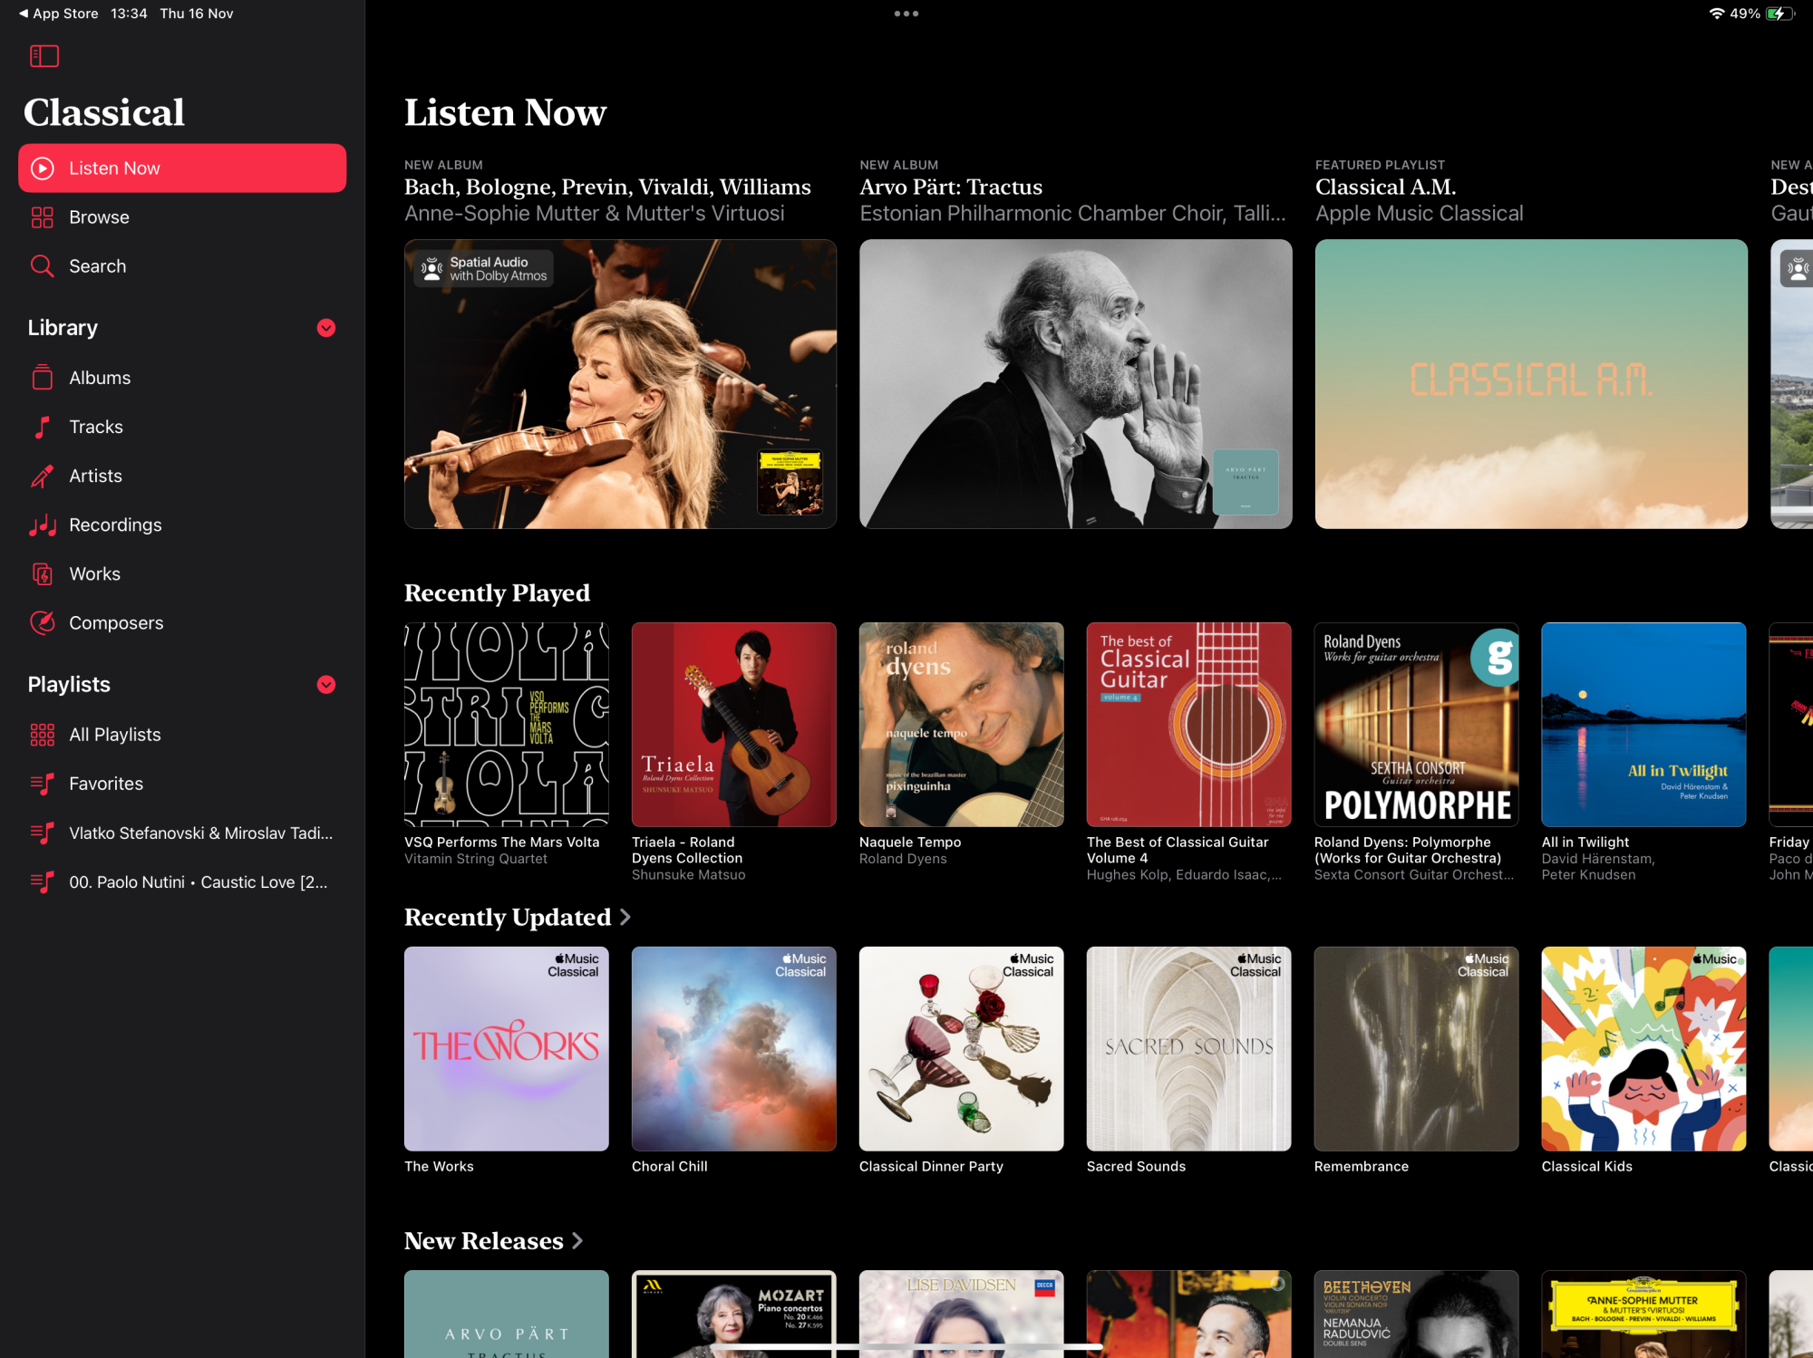Open Lise Davidsen new release cover
The image size is (1813, 1358).
(x=962, y=1314)
